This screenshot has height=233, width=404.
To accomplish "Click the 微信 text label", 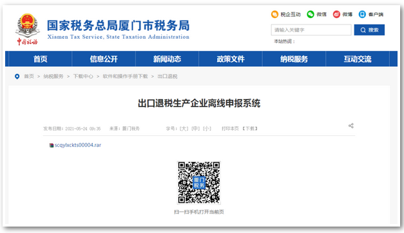I will click(x=322, y=14).
